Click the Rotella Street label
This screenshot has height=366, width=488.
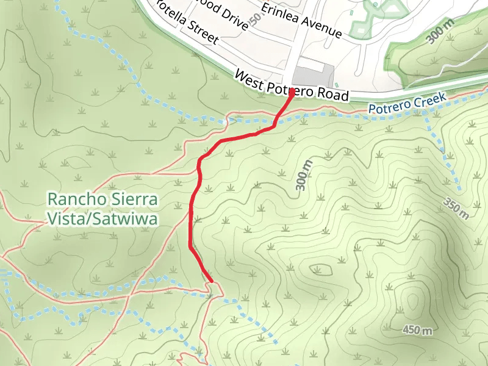[x=187, y=22]
